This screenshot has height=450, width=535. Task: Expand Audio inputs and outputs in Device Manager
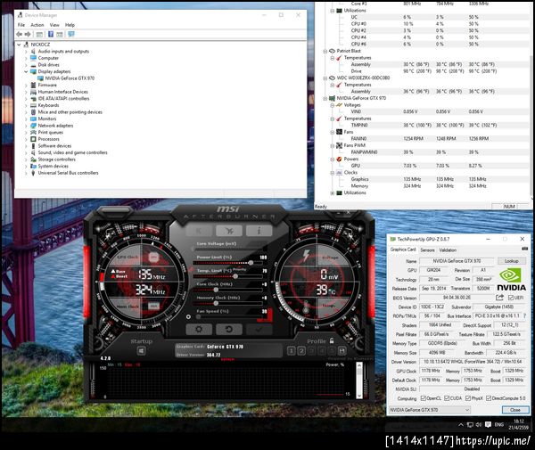click(x=26, y=52)
